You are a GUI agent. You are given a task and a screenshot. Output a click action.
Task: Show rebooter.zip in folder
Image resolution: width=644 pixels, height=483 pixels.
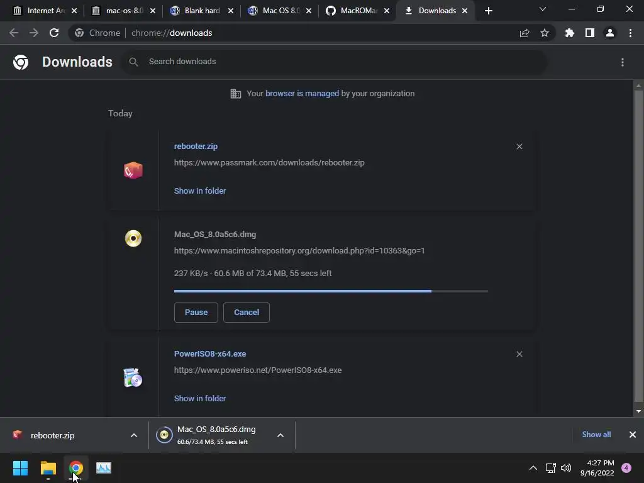pos(200,191)
